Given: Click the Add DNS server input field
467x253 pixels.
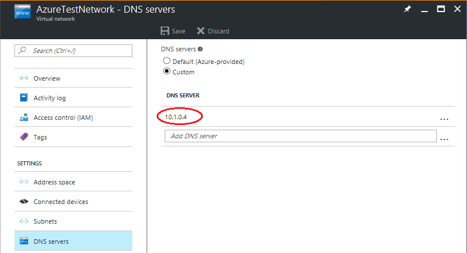Looking at the screenshot, I should [301, 136].
